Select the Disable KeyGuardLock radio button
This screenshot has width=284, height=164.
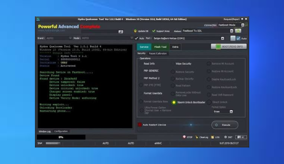point(209,79)
